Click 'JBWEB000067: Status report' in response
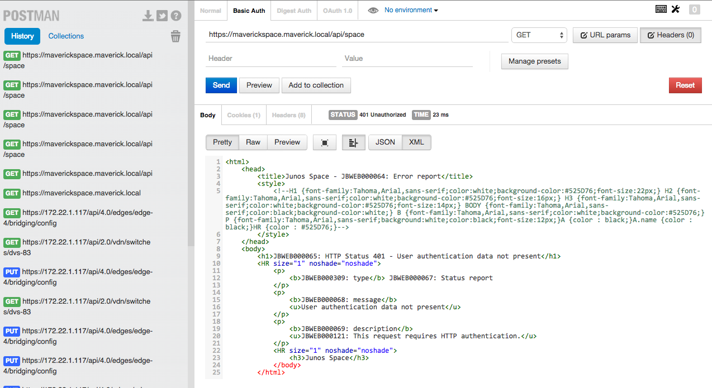 pos(441,278)
